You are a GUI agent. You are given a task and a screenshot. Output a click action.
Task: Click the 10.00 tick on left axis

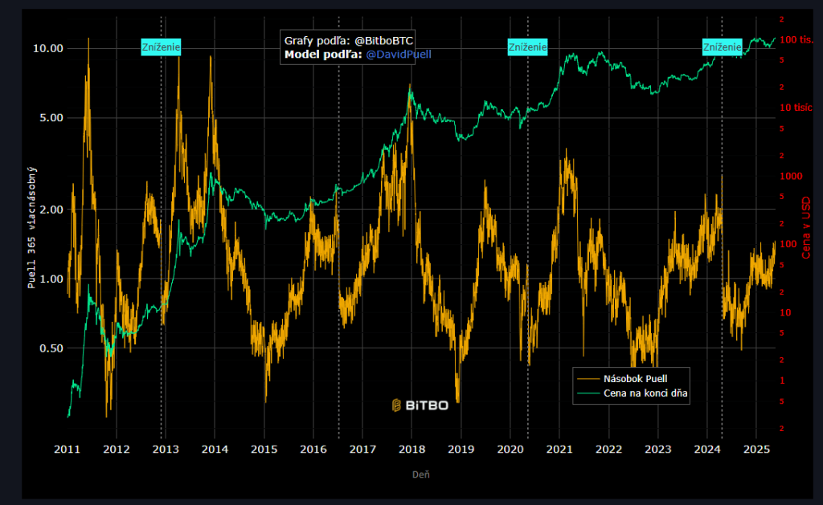click(x=47, y=48)
